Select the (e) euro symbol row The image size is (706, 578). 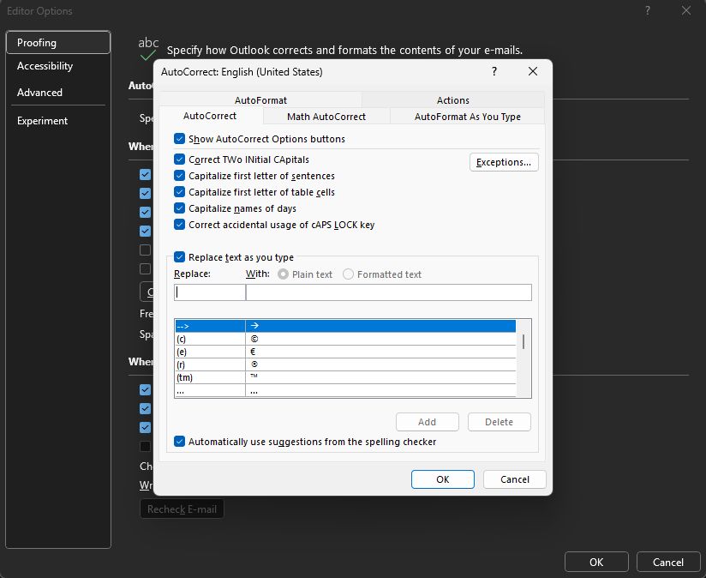(345, 352)
